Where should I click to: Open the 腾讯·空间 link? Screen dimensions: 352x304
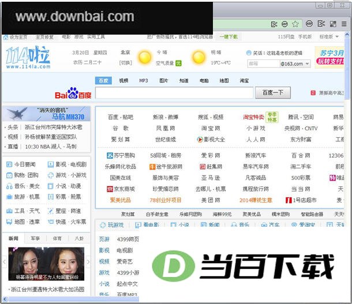[x=301, y=117]
